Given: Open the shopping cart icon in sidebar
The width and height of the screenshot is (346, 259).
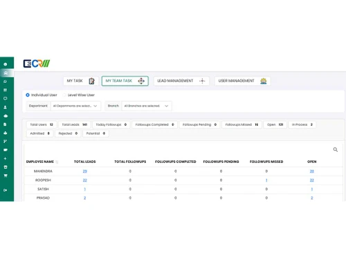Looking at the screenshot, I should tap(6, 175).
